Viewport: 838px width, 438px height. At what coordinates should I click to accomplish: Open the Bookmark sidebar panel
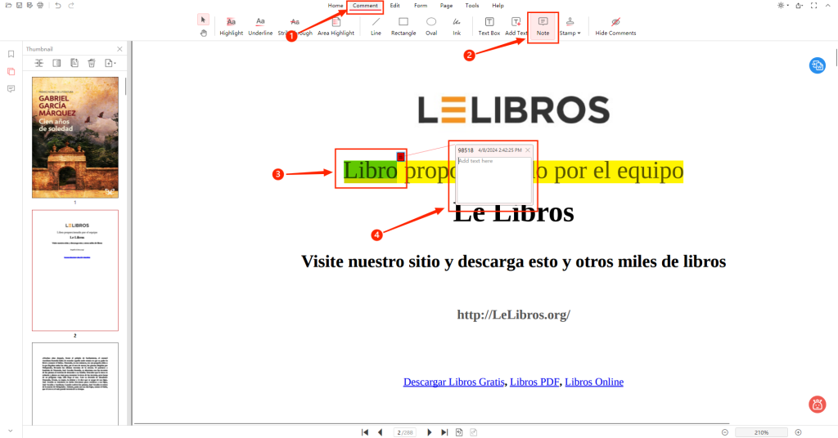pyautogui.click(x=11, y=54)
